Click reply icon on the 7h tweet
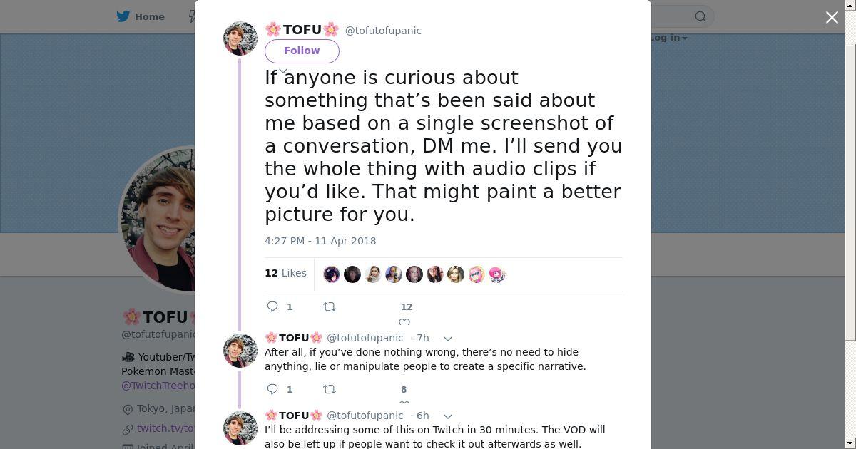856x449 pixels. 272,389
